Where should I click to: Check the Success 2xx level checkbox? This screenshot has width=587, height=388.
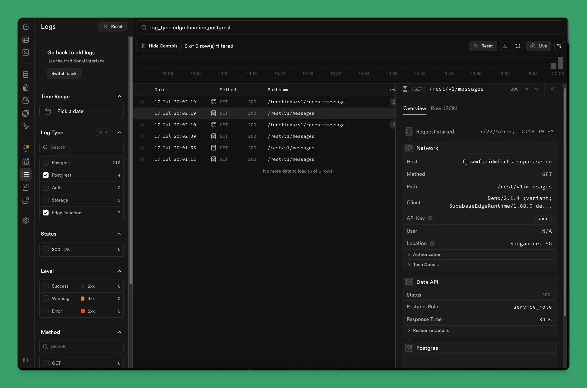point(46,286)
